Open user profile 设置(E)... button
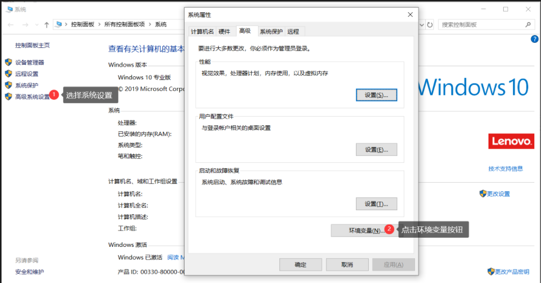 coord(376,150)
